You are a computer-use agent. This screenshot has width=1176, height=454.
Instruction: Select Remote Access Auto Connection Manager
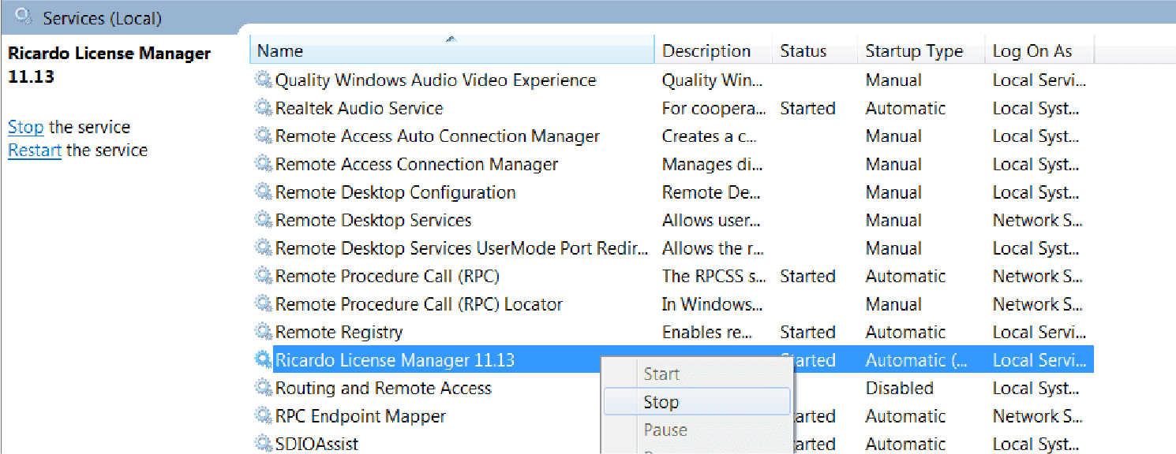672,136
